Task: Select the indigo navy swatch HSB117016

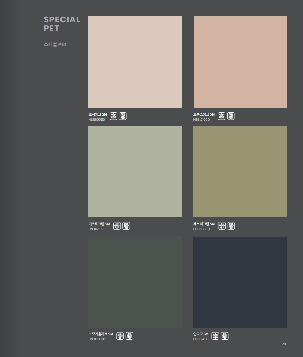Action: (x=240, y=282)
